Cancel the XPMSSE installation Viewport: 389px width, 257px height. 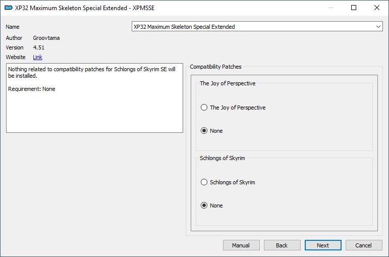coord(364,245)
